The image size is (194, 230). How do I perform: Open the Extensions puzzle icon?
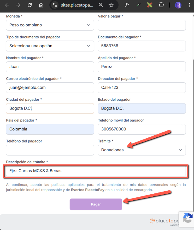[161, 5]
